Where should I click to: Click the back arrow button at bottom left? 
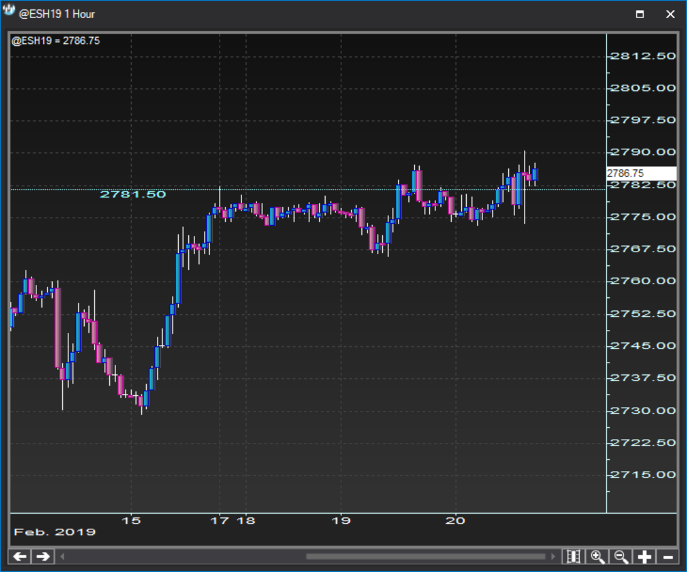click(20, 557)
